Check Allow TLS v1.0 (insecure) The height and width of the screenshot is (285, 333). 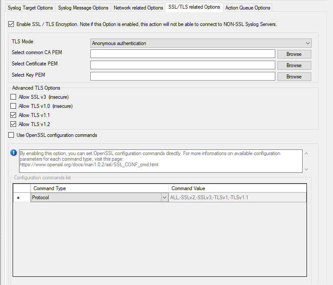click(x=13, y=106)
